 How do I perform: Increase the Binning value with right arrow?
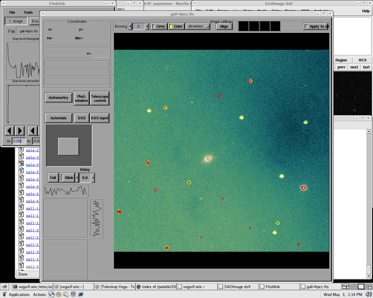(147, 26)
